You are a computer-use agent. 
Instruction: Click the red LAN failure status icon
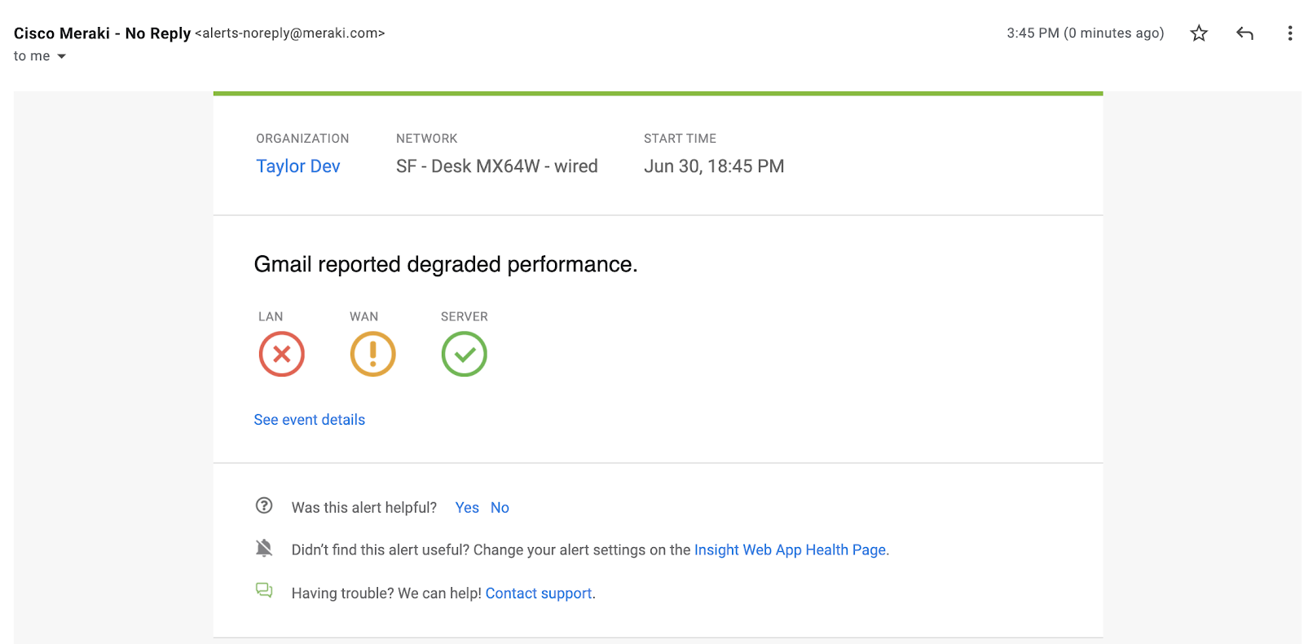(x=282, y=354)
